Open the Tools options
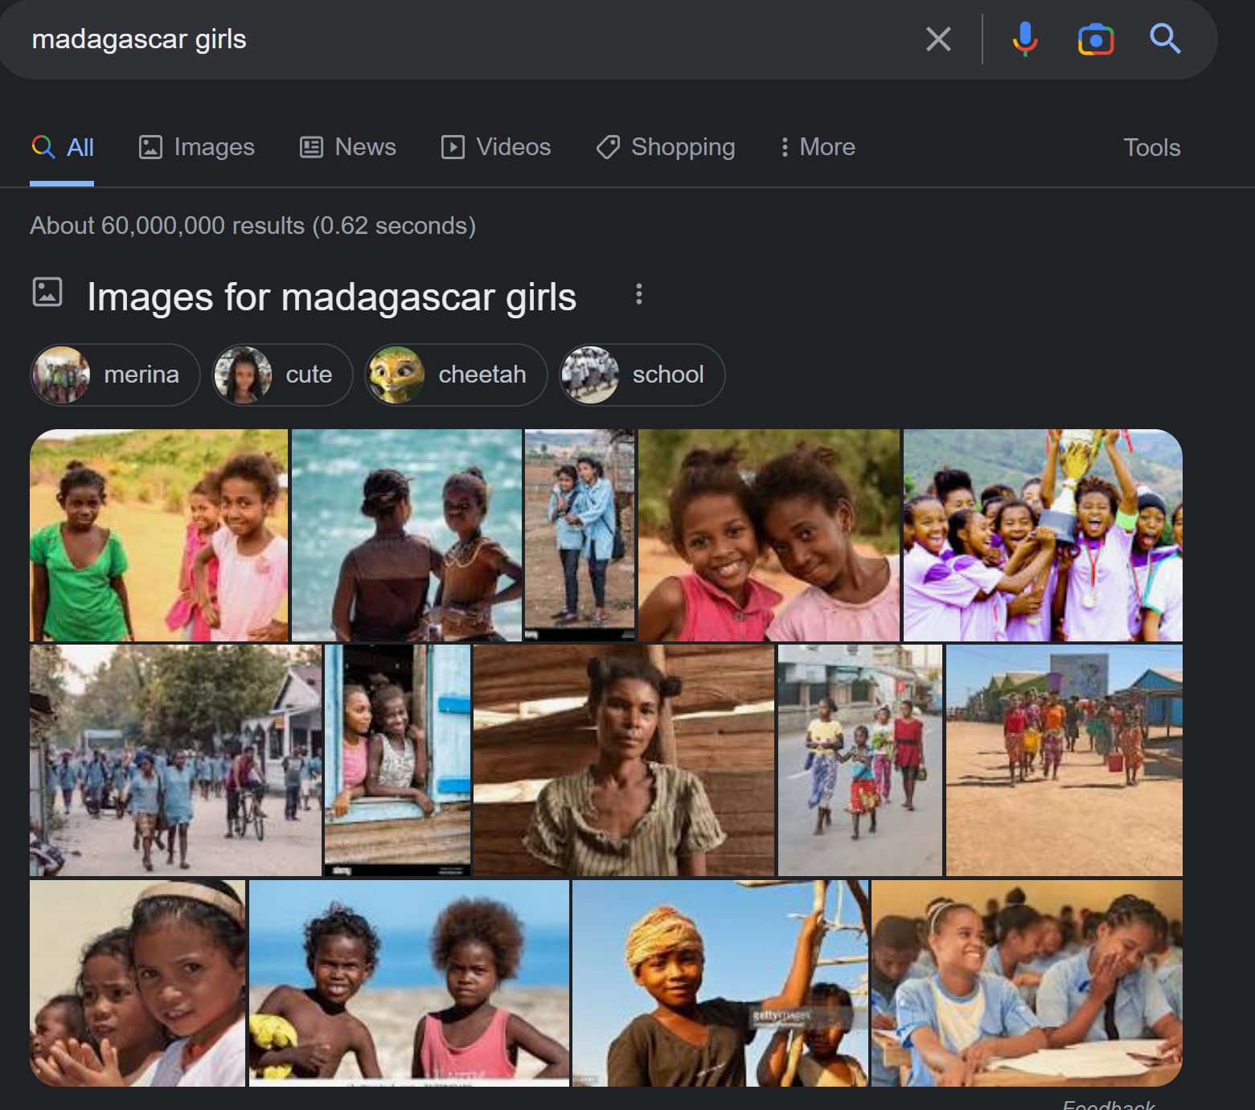 [1152, 148]
